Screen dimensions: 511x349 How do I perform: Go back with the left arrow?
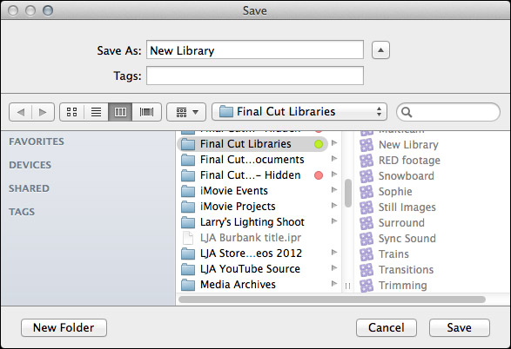point(21,112)
